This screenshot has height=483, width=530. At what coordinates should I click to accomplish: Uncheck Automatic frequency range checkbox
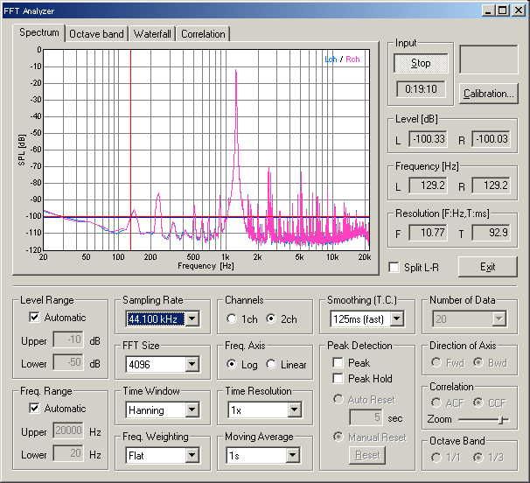click(35, 409)
